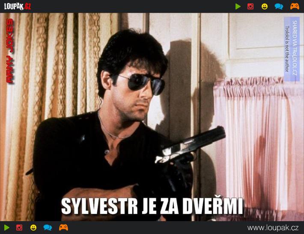This screenshot has width=304, height=234.
Task: Open orange gamepad games icon in top bar
Action: [295, 6]
